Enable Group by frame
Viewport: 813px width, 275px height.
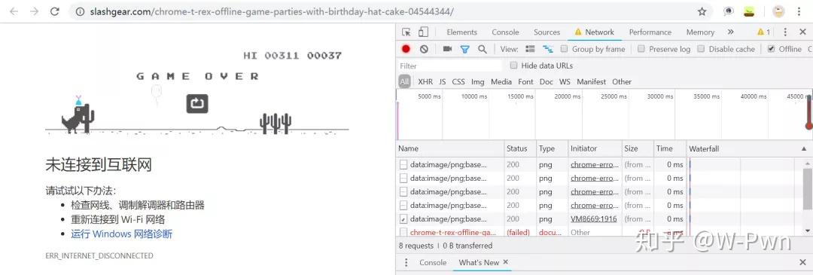[564, 49]
